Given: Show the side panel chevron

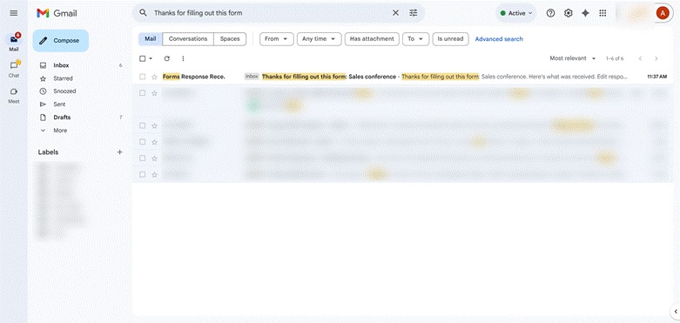Looking at the screenshot, I should [676, 311].
